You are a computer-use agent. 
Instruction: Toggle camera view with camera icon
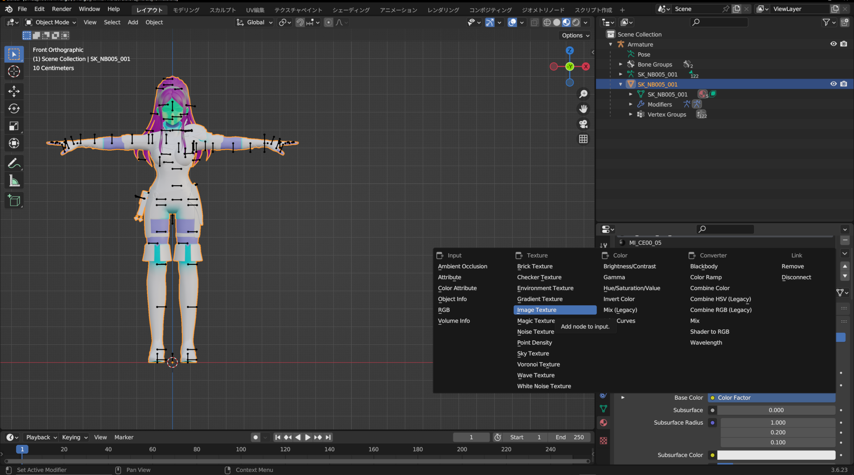583,124
